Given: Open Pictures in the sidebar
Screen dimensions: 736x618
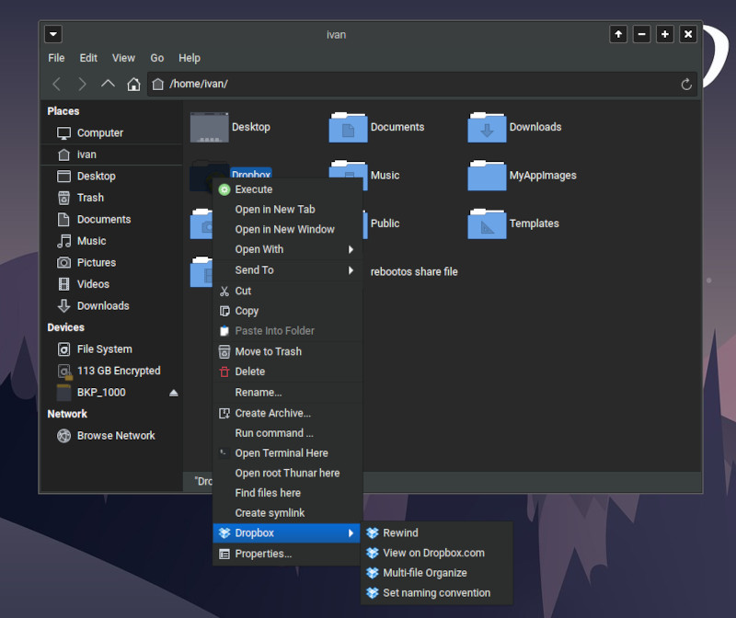Looking at the screenshot, I should coord(111,262).
